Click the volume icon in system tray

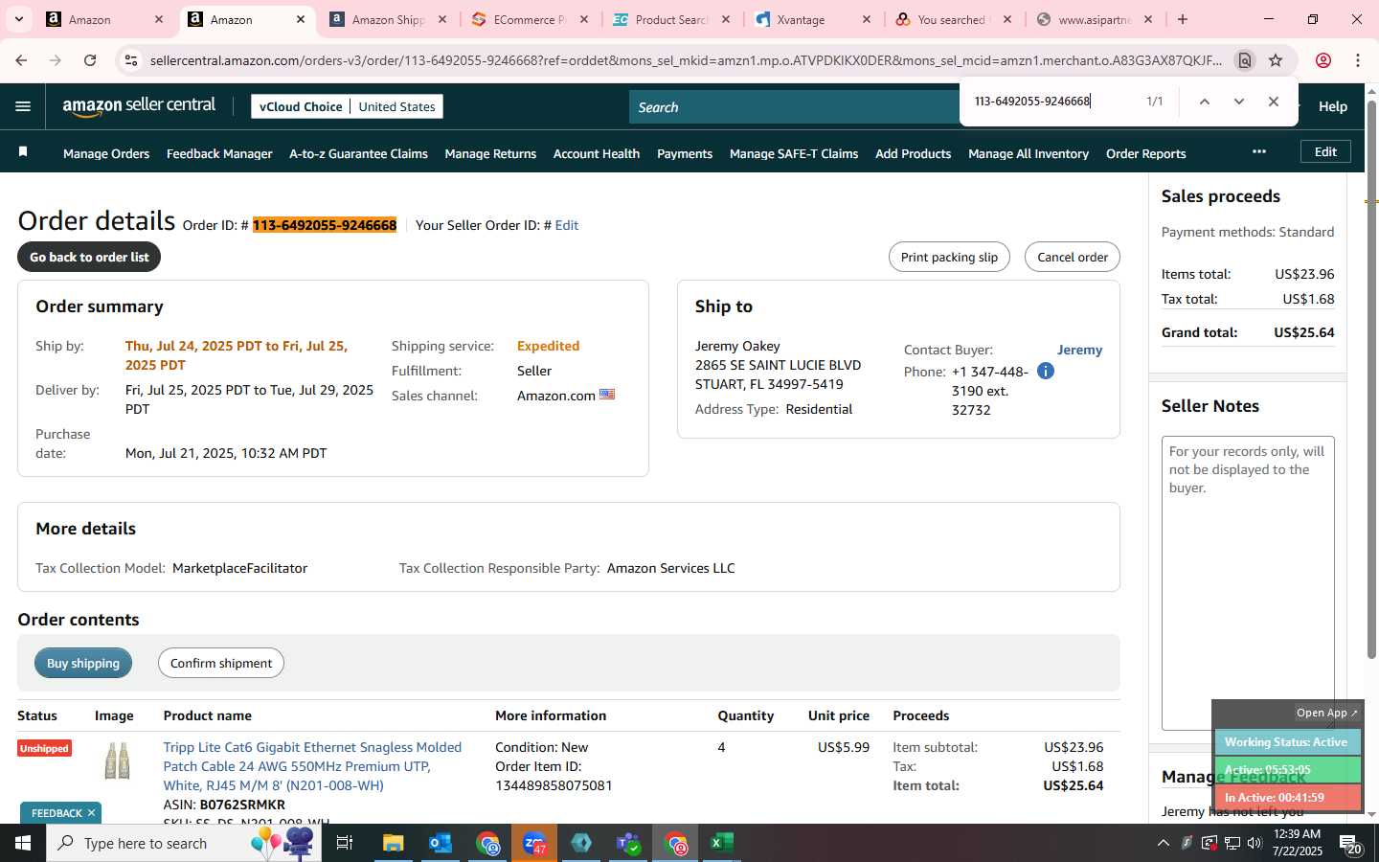[1255, 843]
